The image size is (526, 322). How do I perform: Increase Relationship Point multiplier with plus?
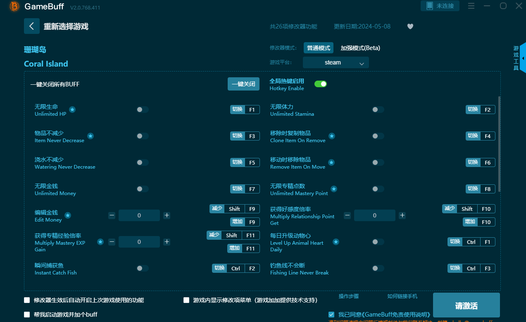tap(402, 215)
